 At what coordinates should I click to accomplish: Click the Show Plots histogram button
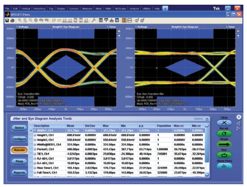pyautogui.click(x=224, y=166)
